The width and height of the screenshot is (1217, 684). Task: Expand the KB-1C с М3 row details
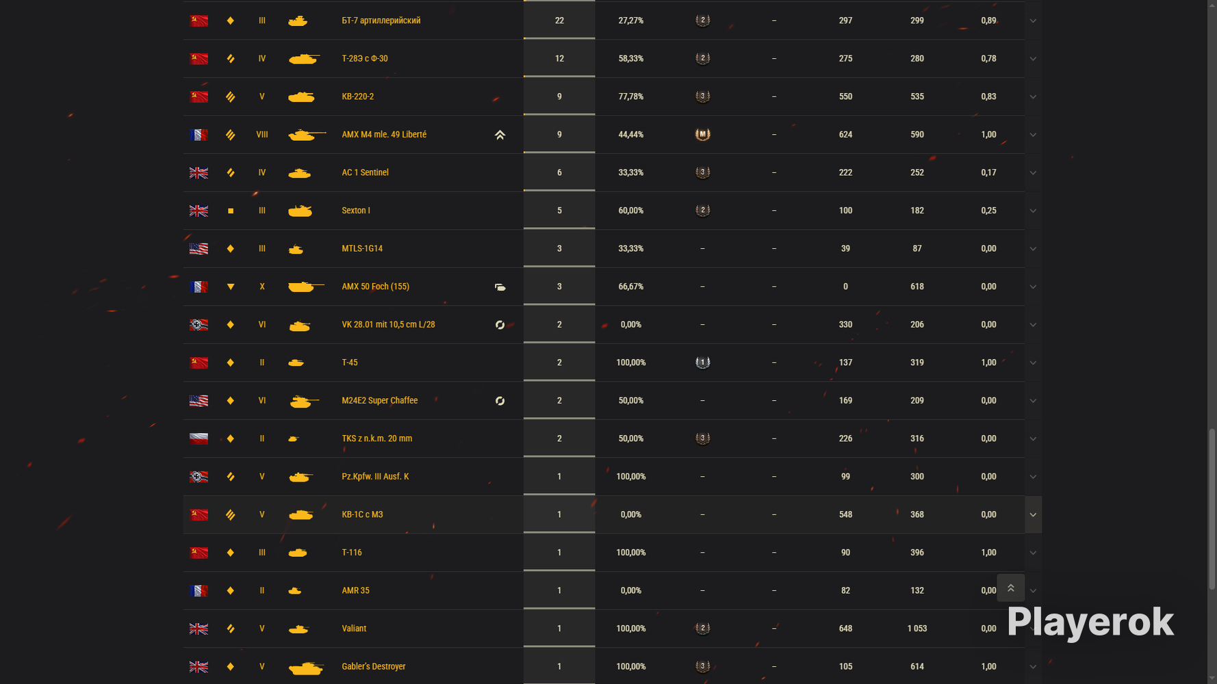coord(1033,514)
